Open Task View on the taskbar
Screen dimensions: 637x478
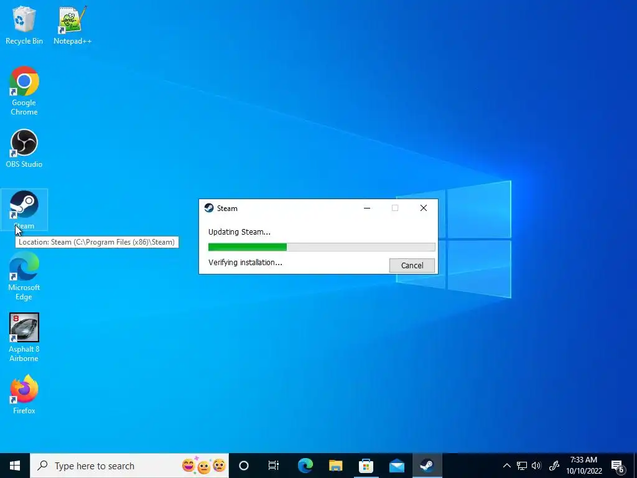pyautogui.click(x=274, y=466)
